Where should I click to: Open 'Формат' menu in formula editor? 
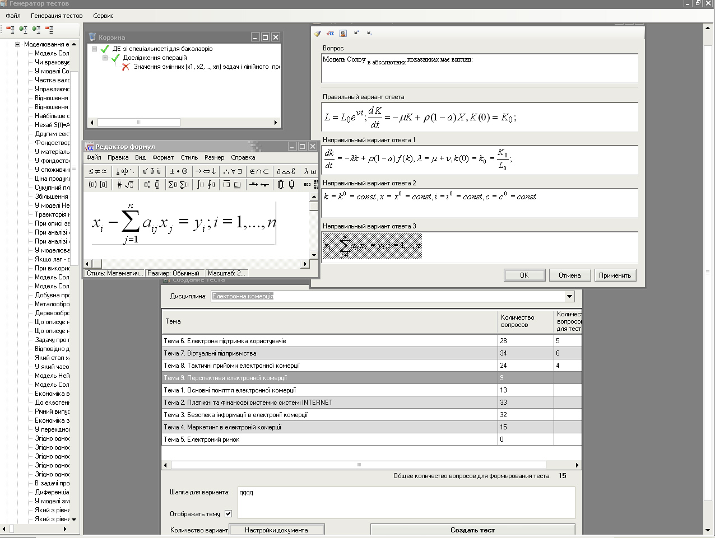coord(163,157)
